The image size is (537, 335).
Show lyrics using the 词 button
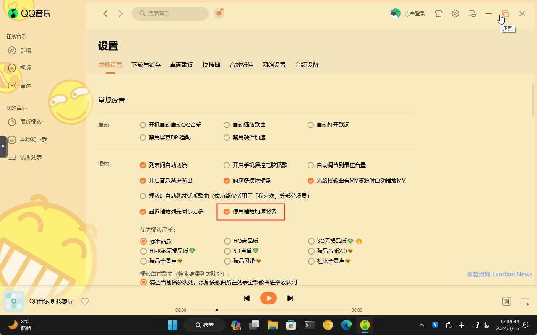pyautogui.click(x=506, y=301)
